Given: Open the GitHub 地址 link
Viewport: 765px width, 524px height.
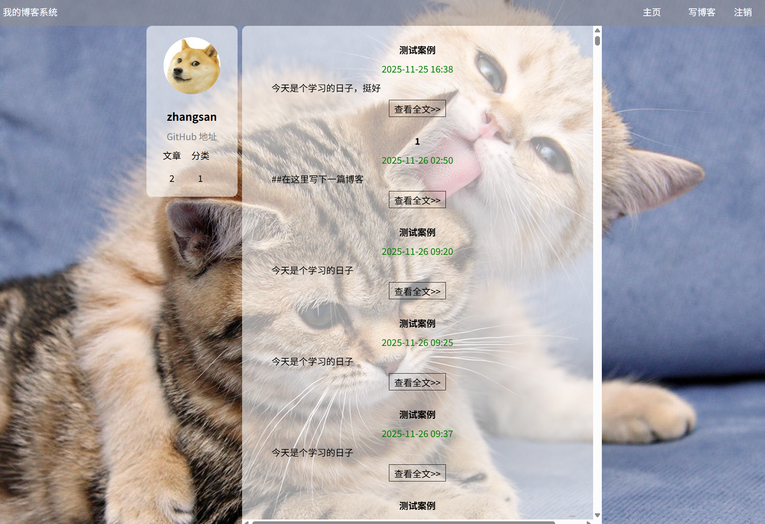Looking at the screenshot, I should click(x=192, y=137).
